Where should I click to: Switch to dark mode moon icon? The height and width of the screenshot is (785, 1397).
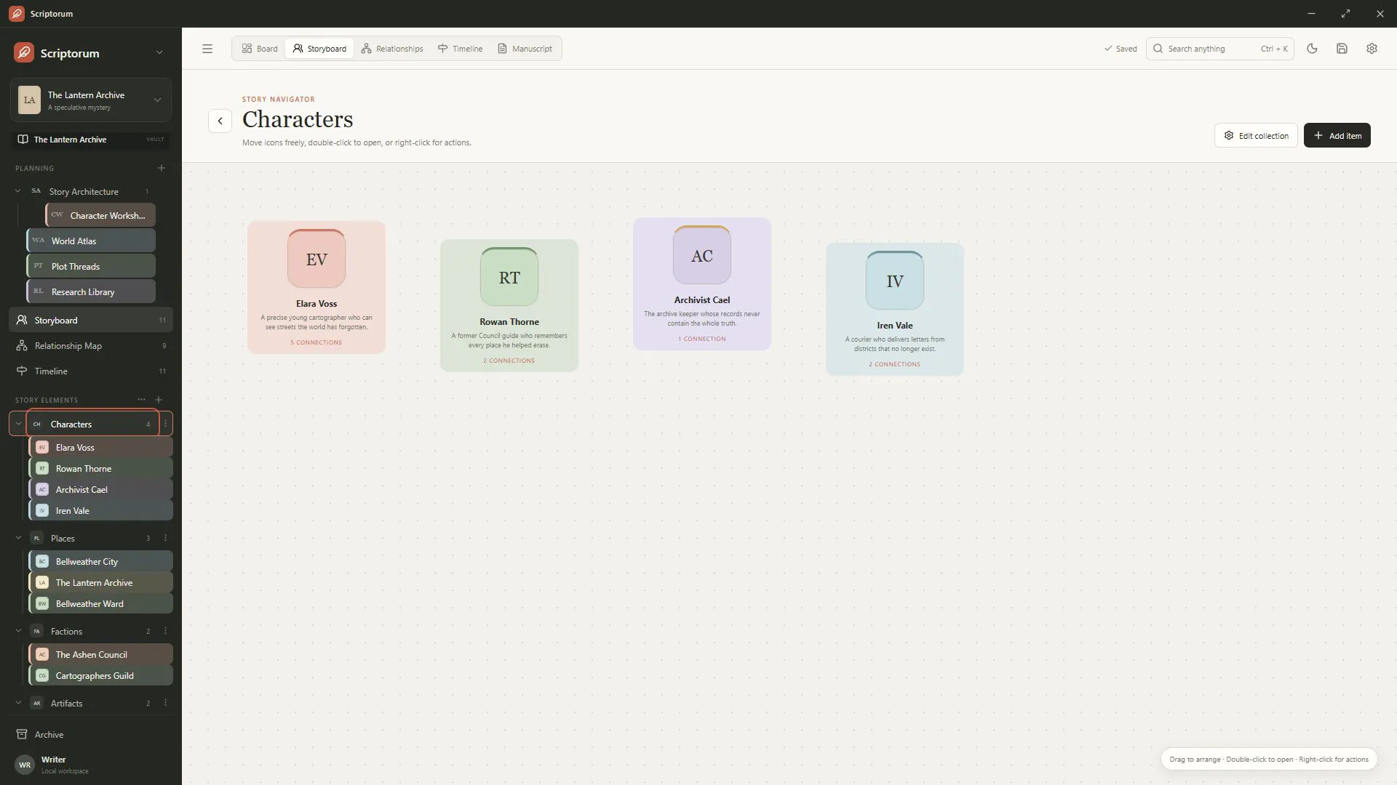tap(1312, 49)
